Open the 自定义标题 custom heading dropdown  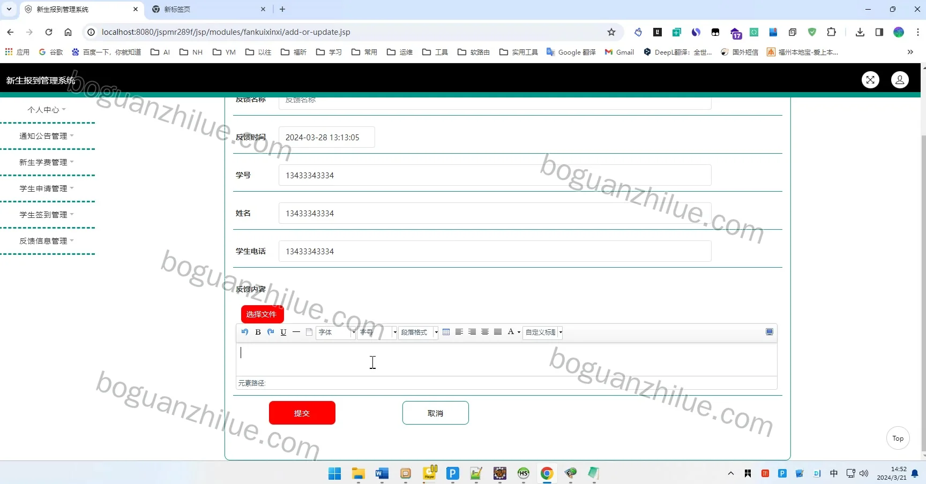point(543,332)
